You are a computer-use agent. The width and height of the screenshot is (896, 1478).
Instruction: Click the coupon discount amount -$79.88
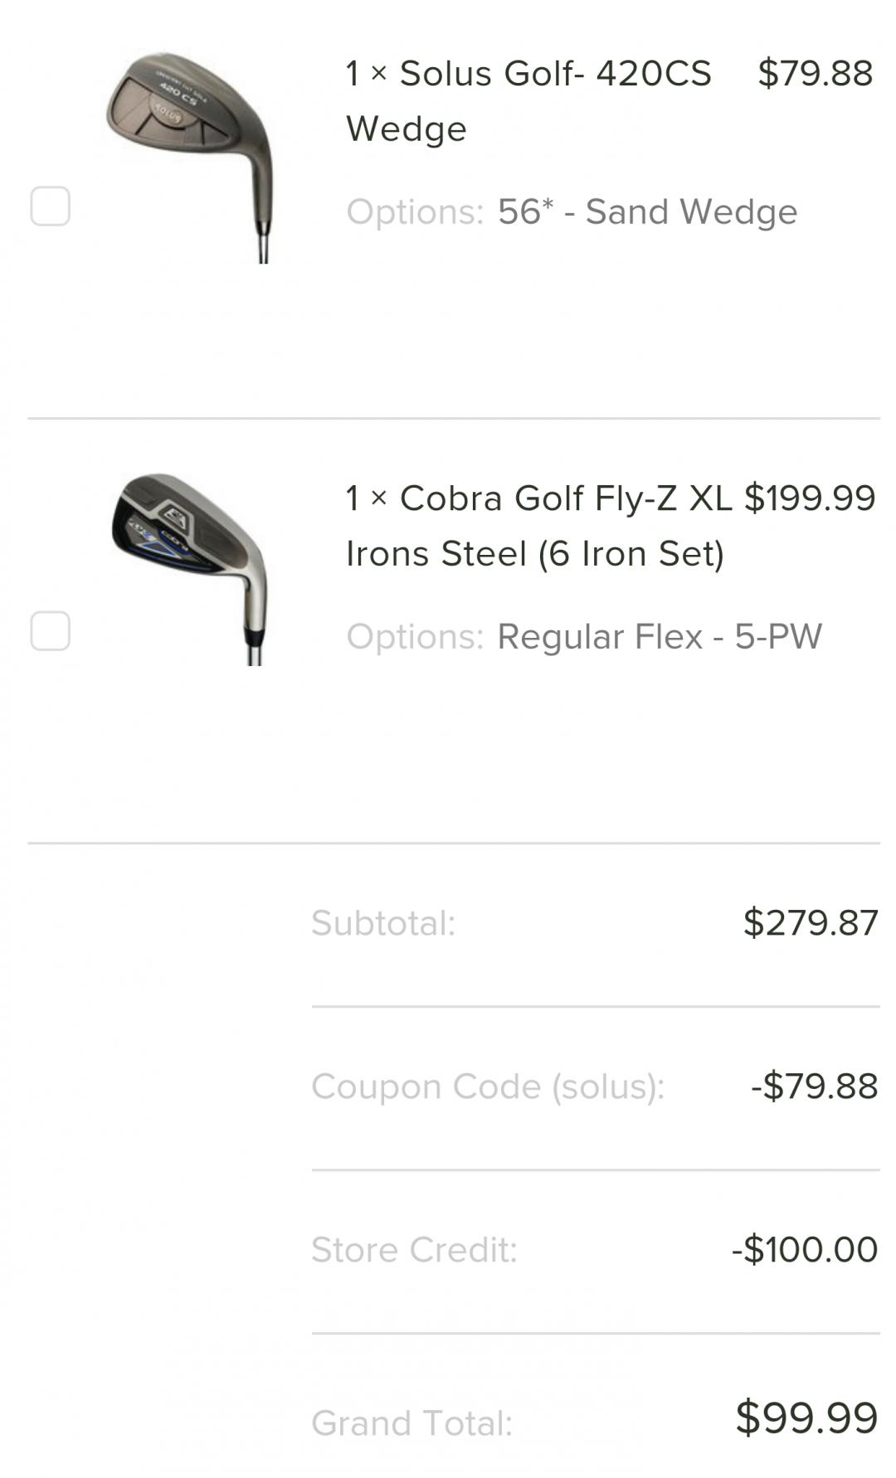pyautogui.click(x=814, y=1087)
